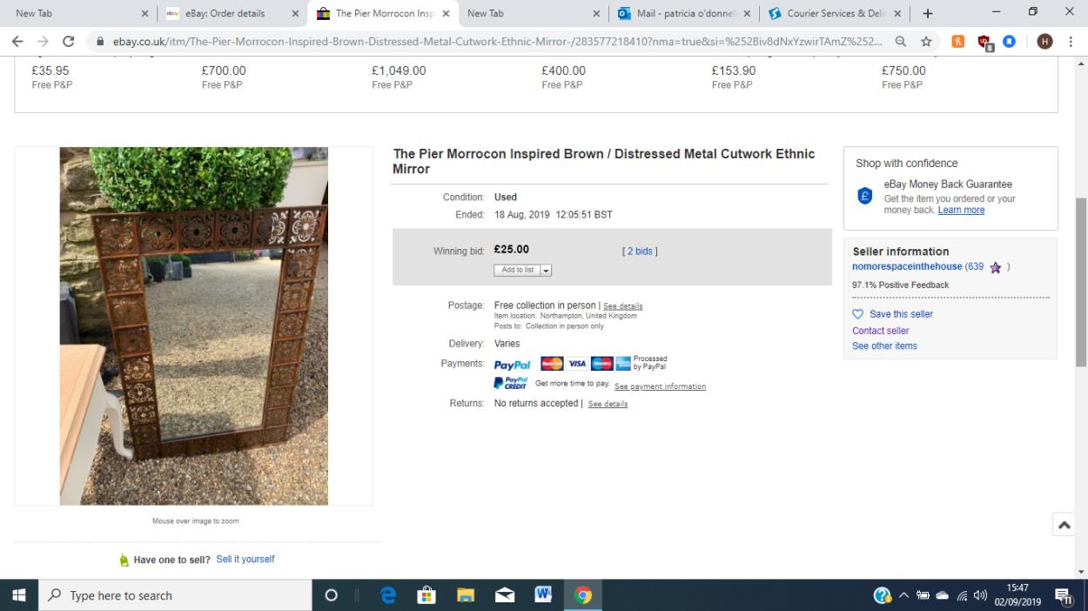Click Contact seller link
1088x611 pixels.
[880, 331]
